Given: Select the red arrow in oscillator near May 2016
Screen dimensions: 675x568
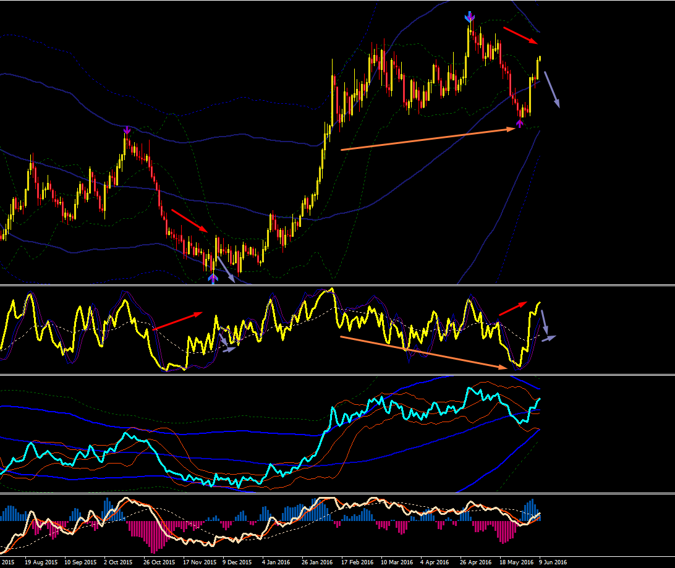Looking at the screenshot, I should pyautogui.click(x=512, y=308).
